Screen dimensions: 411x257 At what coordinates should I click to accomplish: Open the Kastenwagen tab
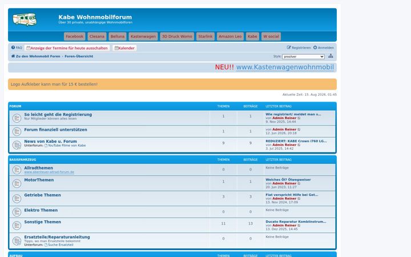point(143,37)
